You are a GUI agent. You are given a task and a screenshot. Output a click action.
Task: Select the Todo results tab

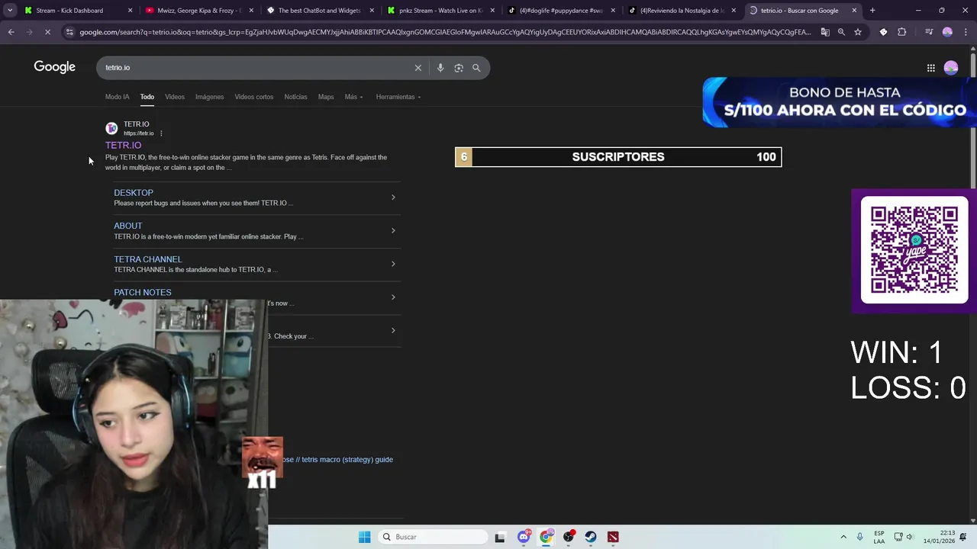tap(147, 97)
